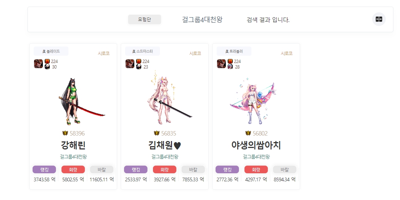
Task: Click the gold rank emblem beside 58396
Action: 65,133
